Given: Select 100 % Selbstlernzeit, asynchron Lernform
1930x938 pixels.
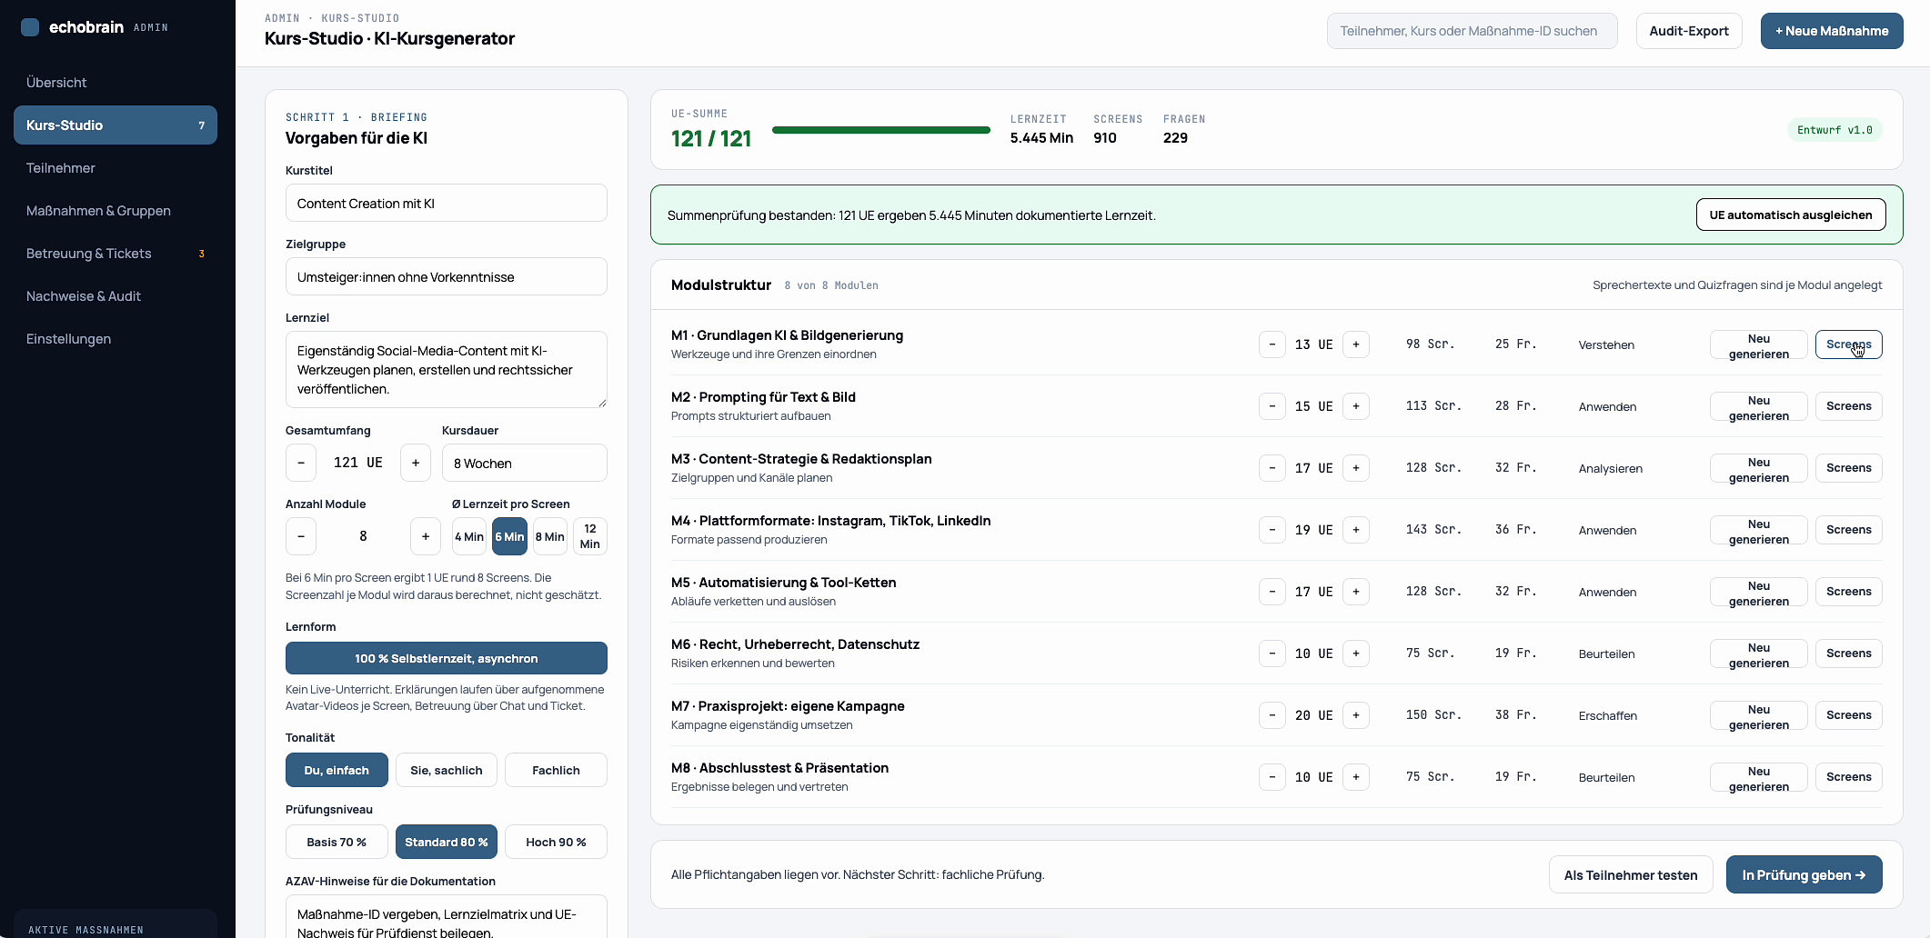Looking at the screenshot, I should click(x=447, y=658).
